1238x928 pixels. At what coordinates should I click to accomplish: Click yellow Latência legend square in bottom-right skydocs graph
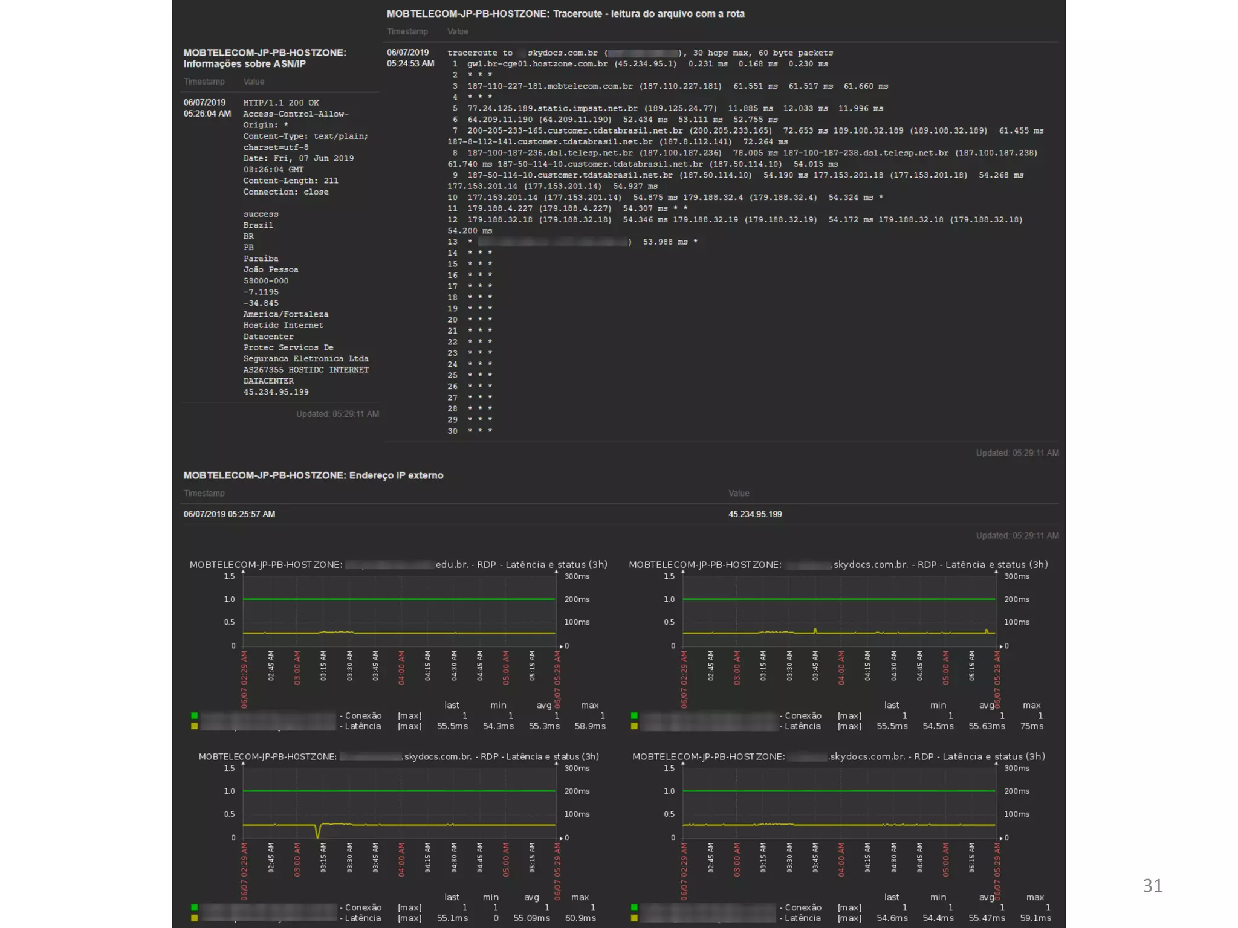[634, 918]
